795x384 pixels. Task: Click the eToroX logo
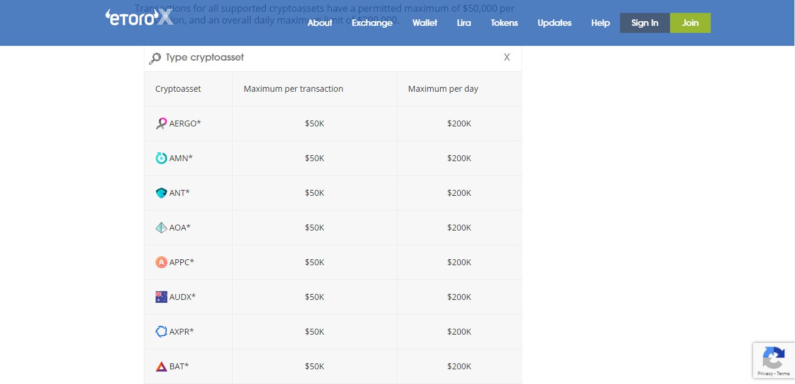click(139, 18)
